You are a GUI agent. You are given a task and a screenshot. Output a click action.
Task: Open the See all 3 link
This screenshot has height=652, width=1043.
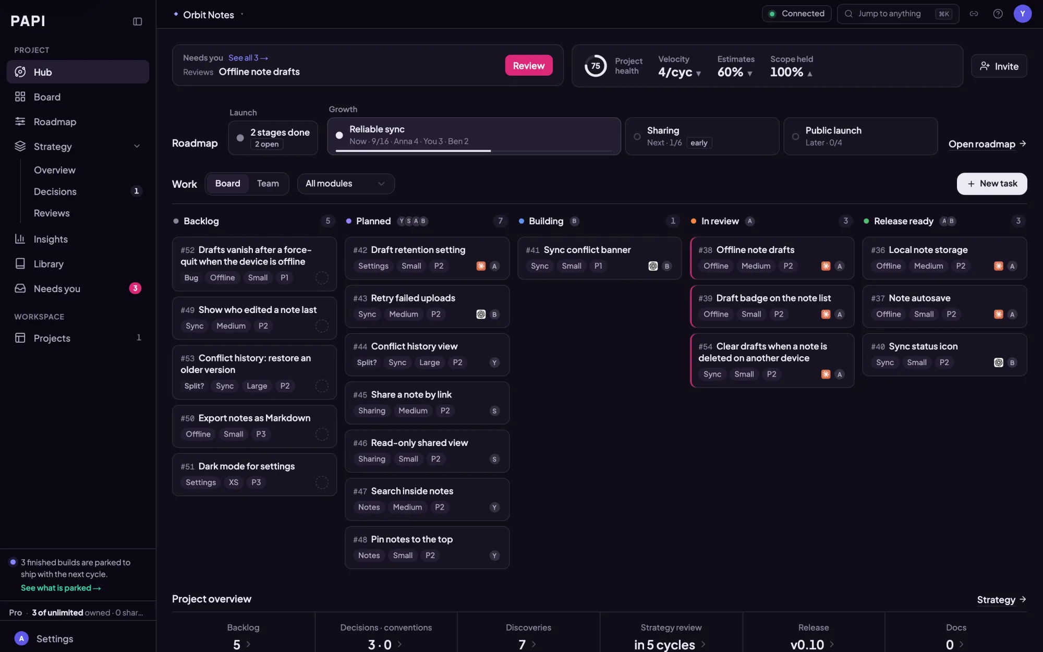(248, 58)
